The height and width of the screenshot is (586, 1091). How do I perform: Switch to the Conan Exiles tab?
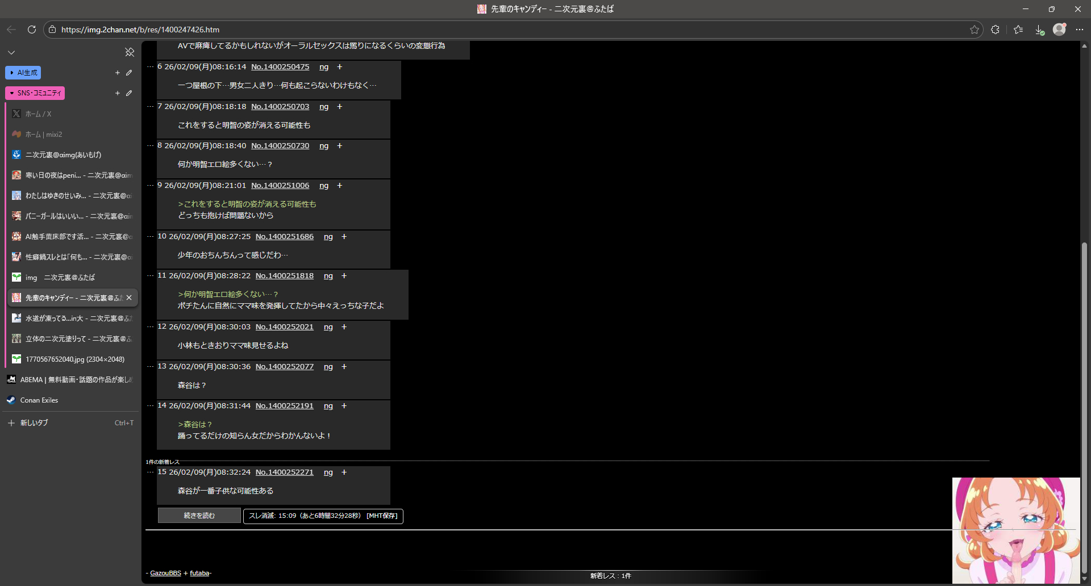[39, 400]
